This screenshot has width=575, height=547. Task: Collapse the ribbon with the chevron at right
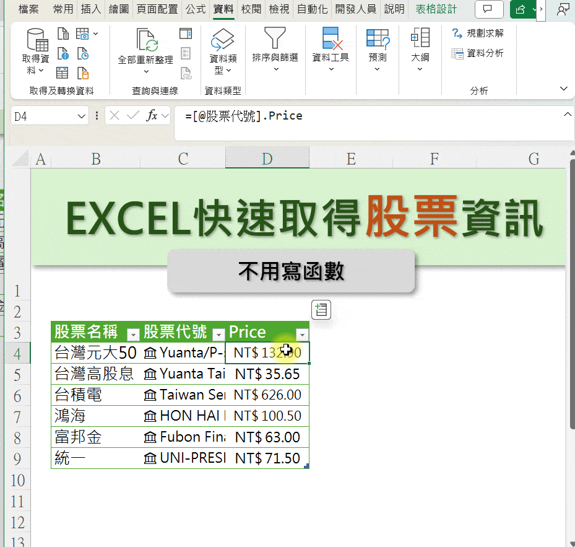pyautogui.click(x=564, y=89)
